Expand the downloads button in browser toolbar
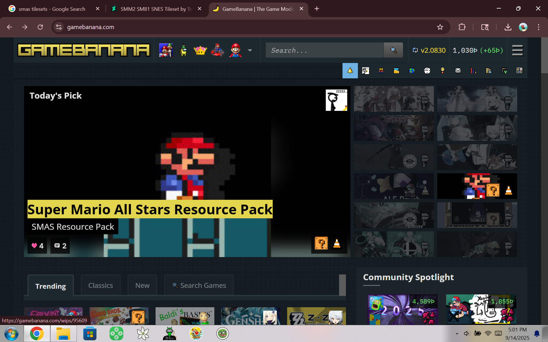548x342 pixels. tap(508, 27)
